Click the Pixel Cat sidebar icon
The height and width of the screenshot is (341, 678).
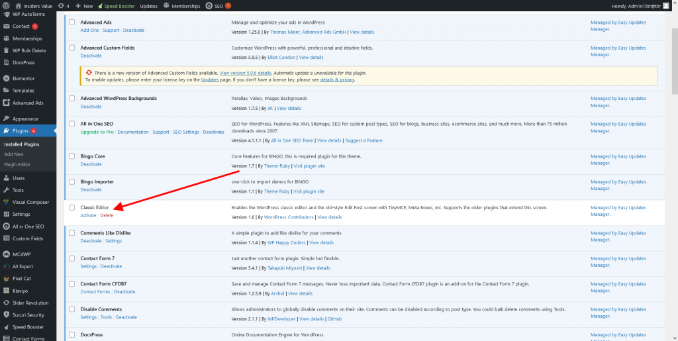coord(6,279)
